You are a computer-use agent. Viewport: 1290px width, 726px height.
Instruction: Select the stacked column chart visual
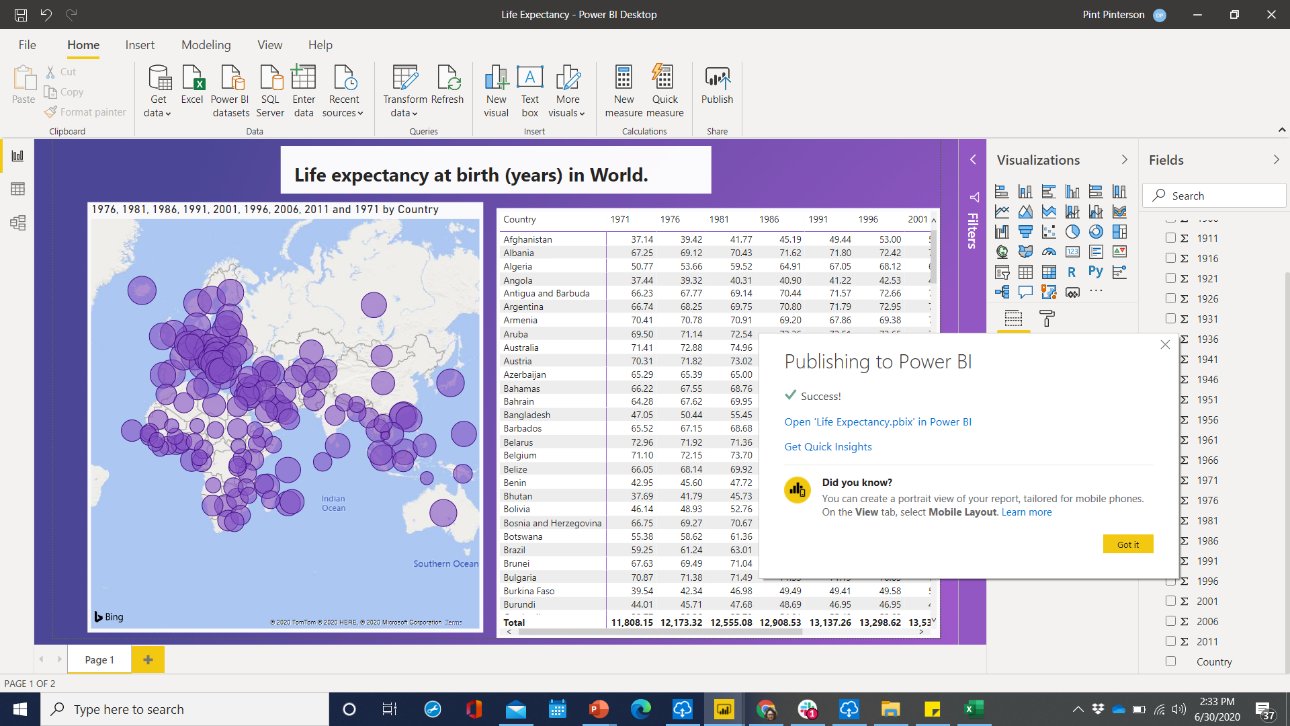pyautogui.click(x=1025, y=192)
